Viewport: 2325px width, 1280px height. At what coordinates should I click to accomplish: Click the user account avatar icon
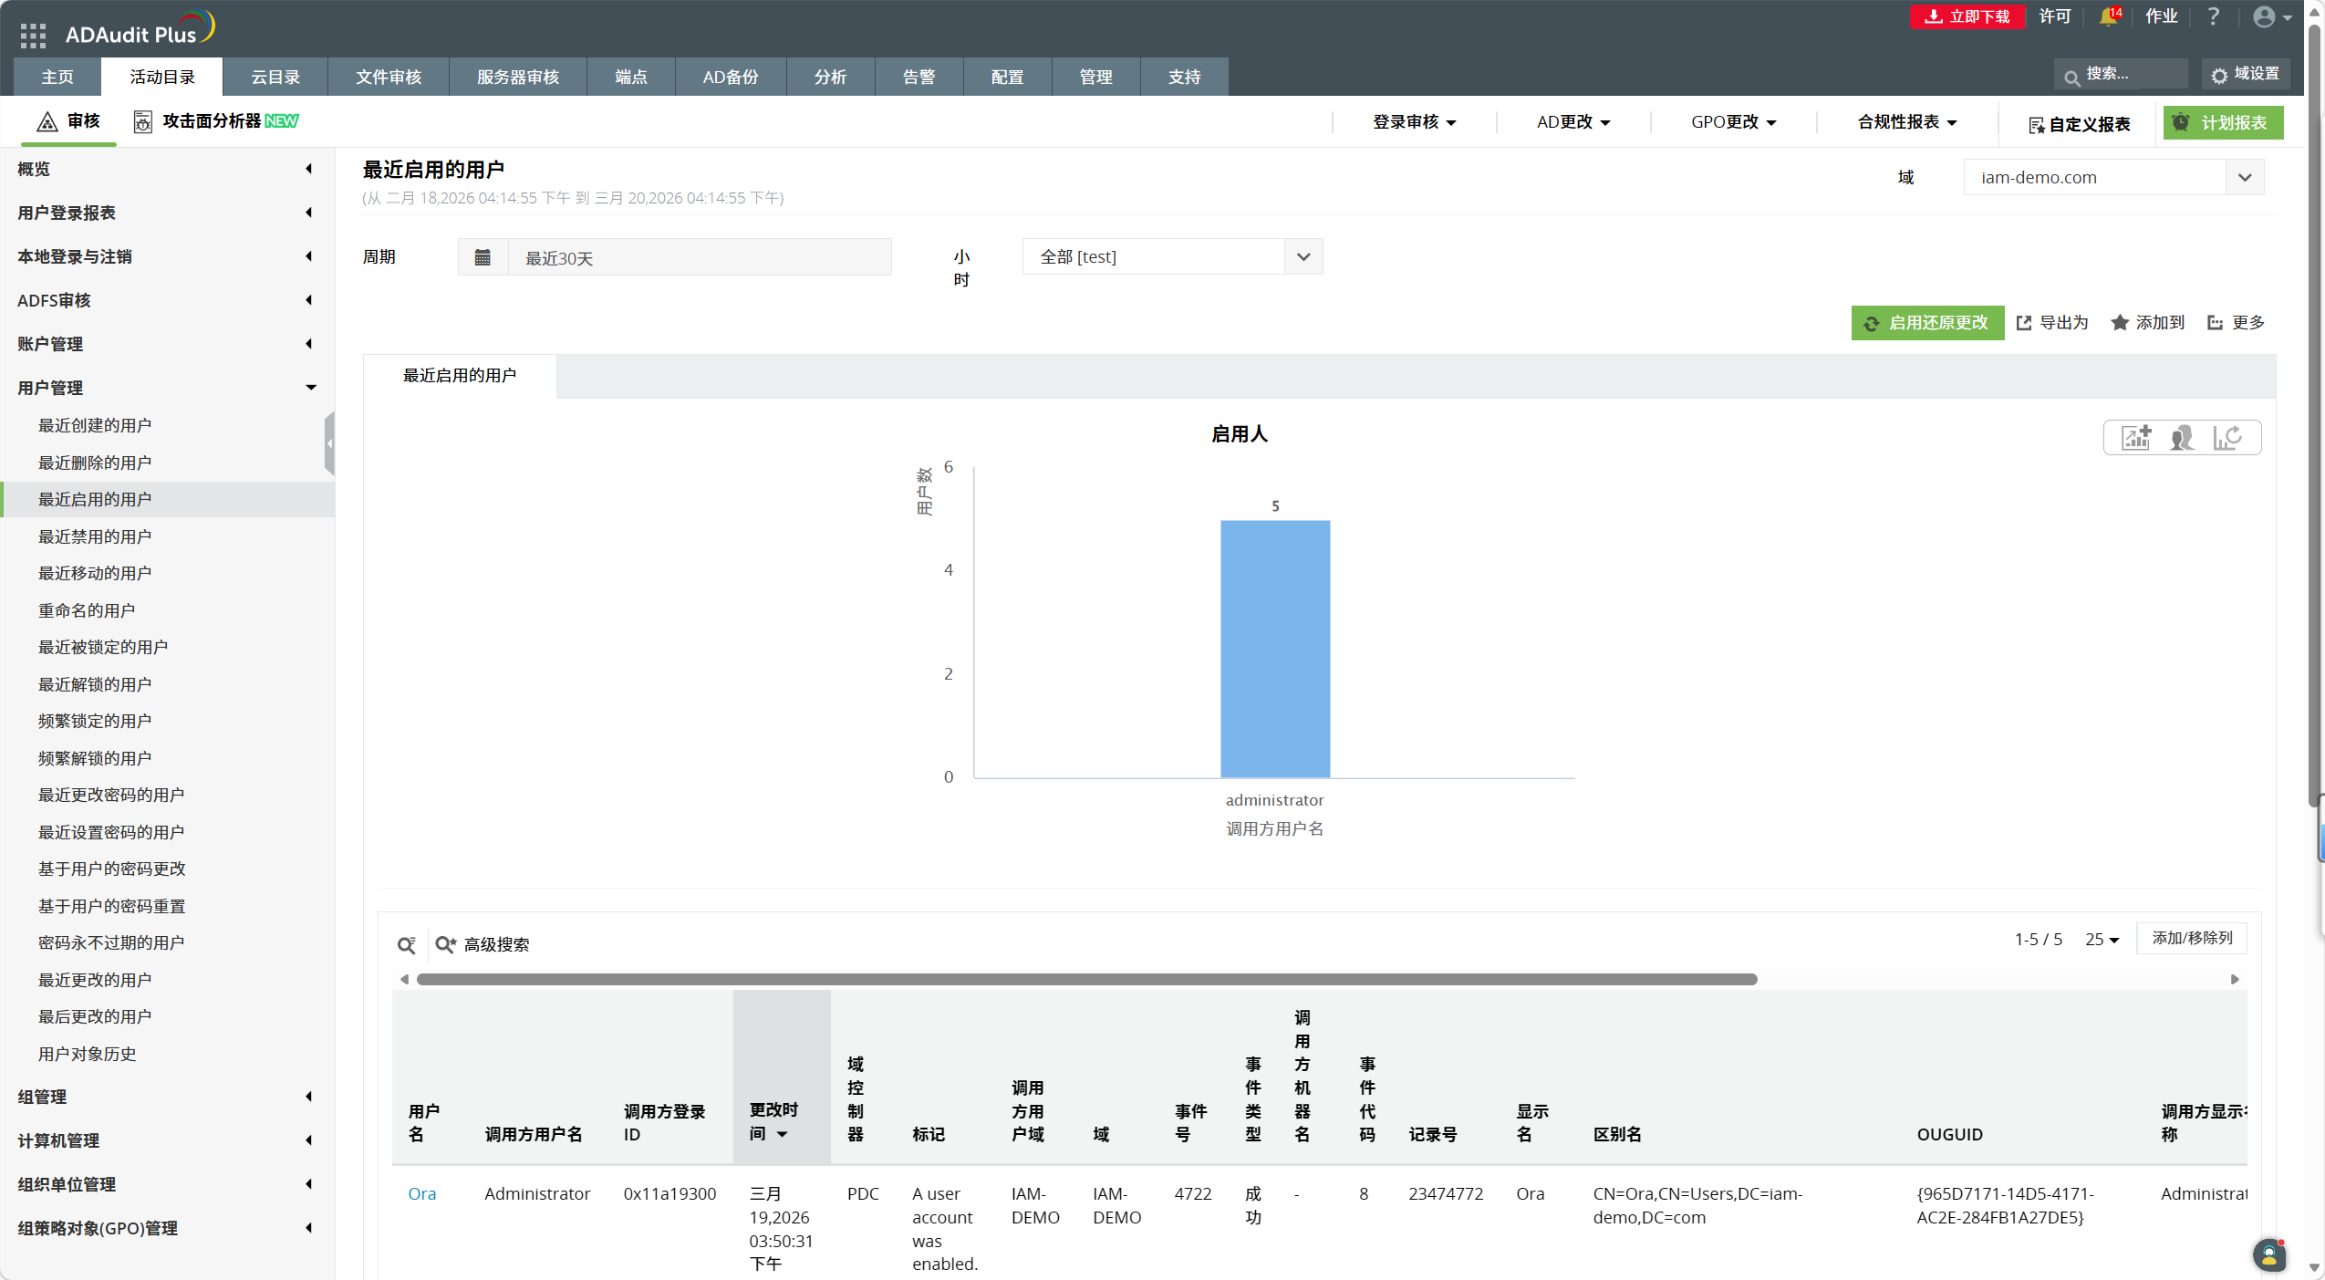2264,17
